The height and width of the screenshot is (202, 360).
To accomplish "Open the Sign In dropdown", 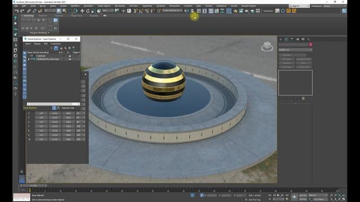I will pyautogui.click(x=299, y=6).
